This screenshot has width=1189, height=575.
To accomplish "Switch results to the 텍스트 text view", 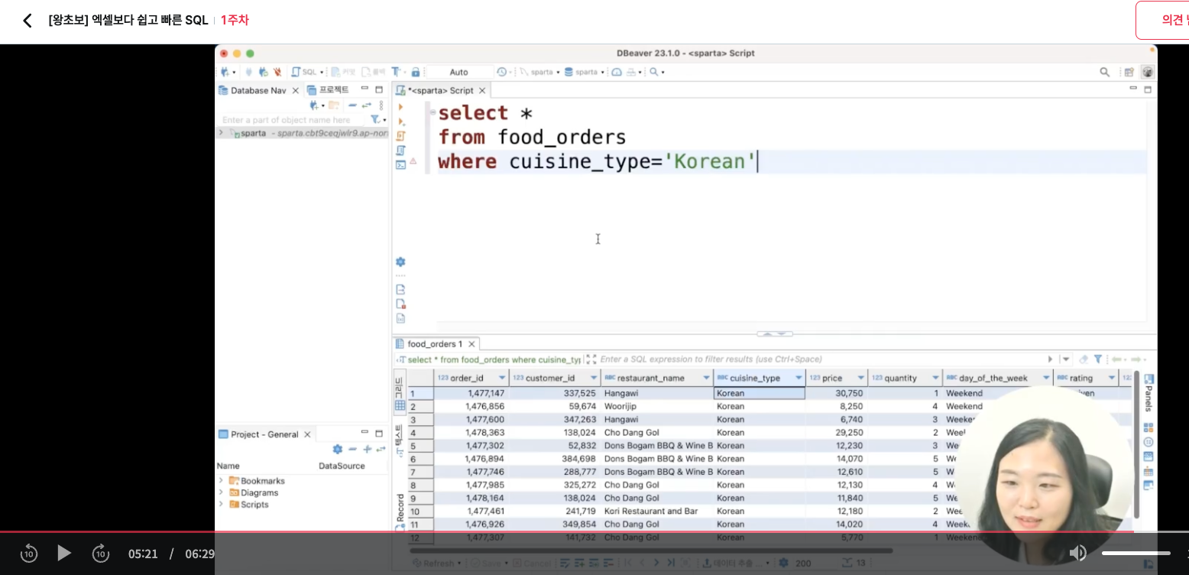I will tap(400, 440).
